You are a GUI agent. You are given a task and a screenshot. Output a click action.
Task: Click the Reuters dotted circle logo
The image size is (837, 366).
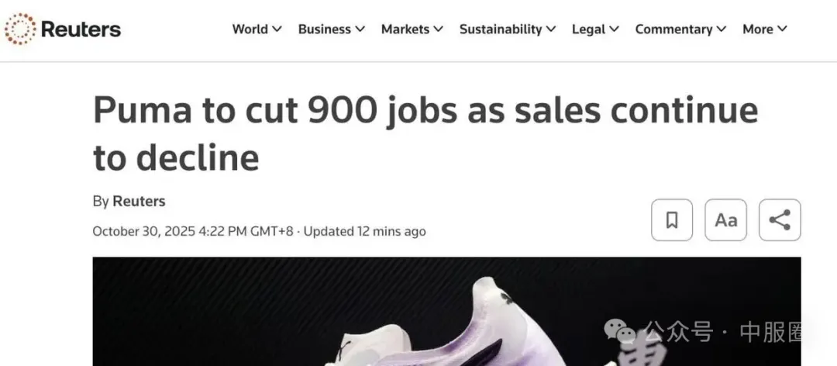(20, 29)
